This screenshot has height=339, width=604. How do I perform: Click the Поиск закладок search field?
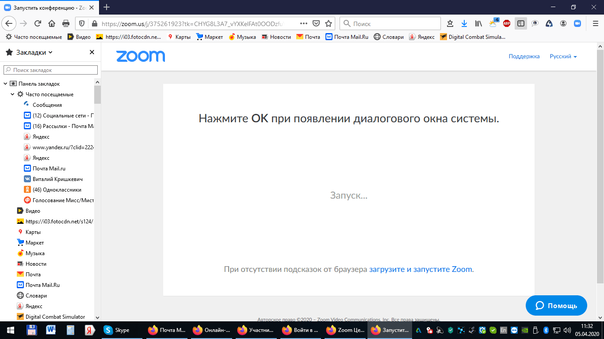pyautogui.click(x=51, y=70)
